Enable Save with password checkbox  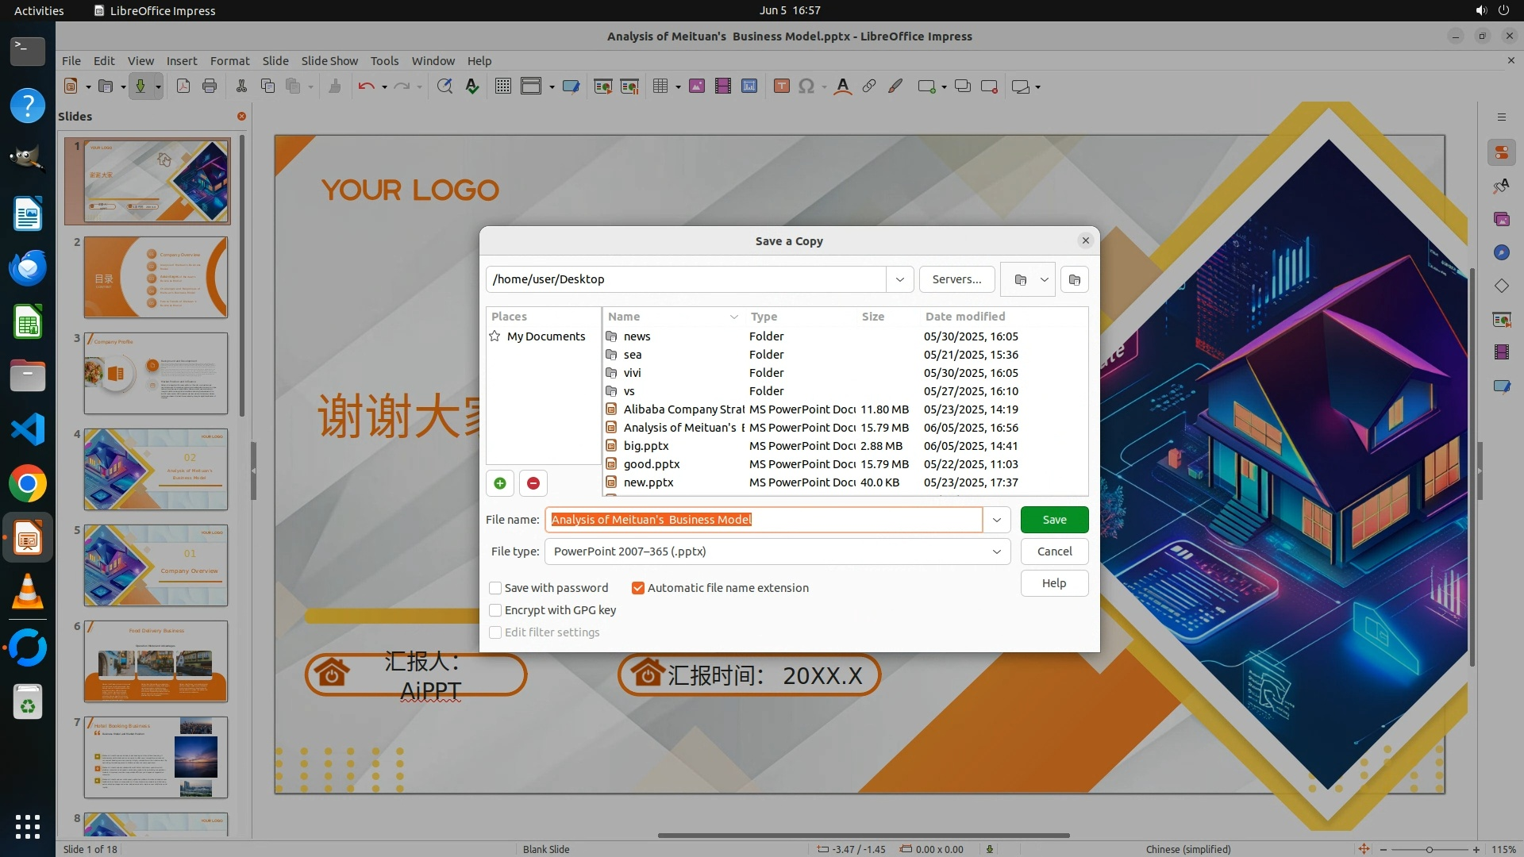tap(495, 588)
